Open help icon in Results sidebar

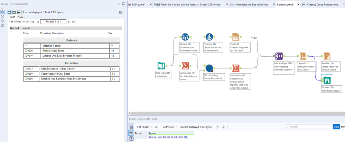[x=131, y=139]
